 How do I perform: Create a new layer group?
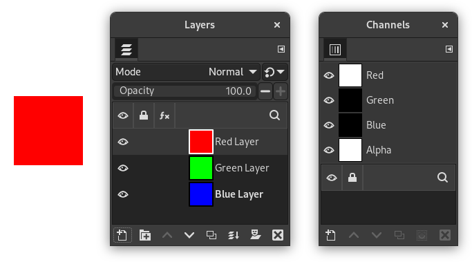coord(145,235)
